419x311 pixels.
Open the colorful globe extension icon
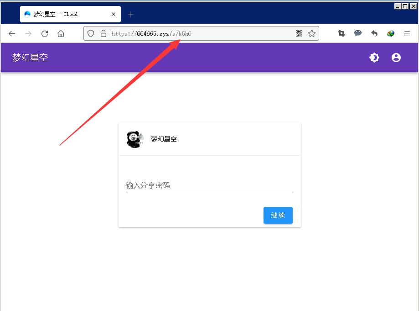(391, 33)
